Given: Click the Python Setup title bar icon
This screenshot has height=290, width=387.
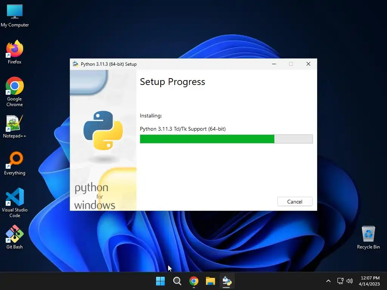Looking at the screenshot, I should tap(76, 64).
